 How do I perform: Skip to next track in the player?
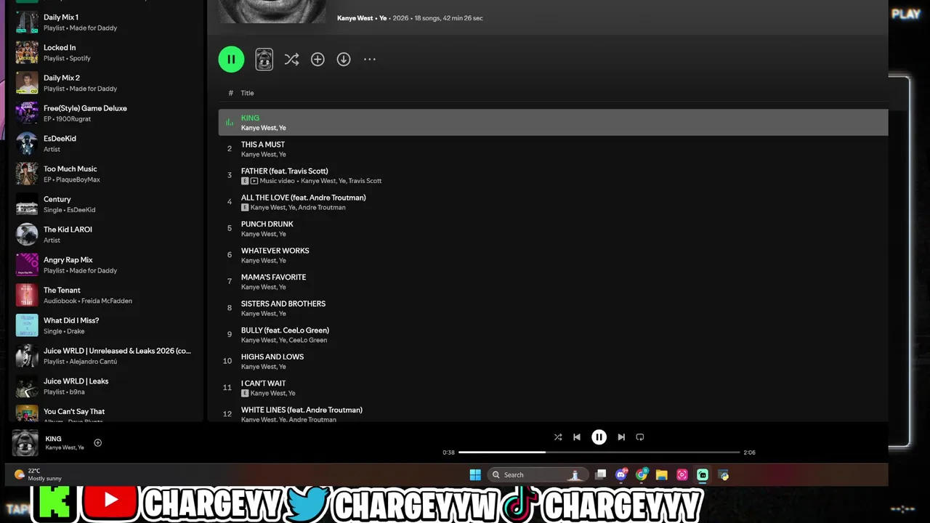pyautogui.click(x=621, y=437)
